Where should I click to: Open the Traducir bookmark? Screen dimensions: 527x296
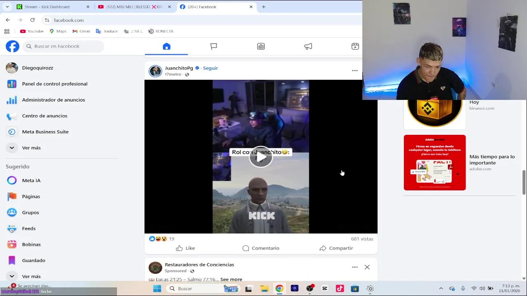tap(107, 31)
